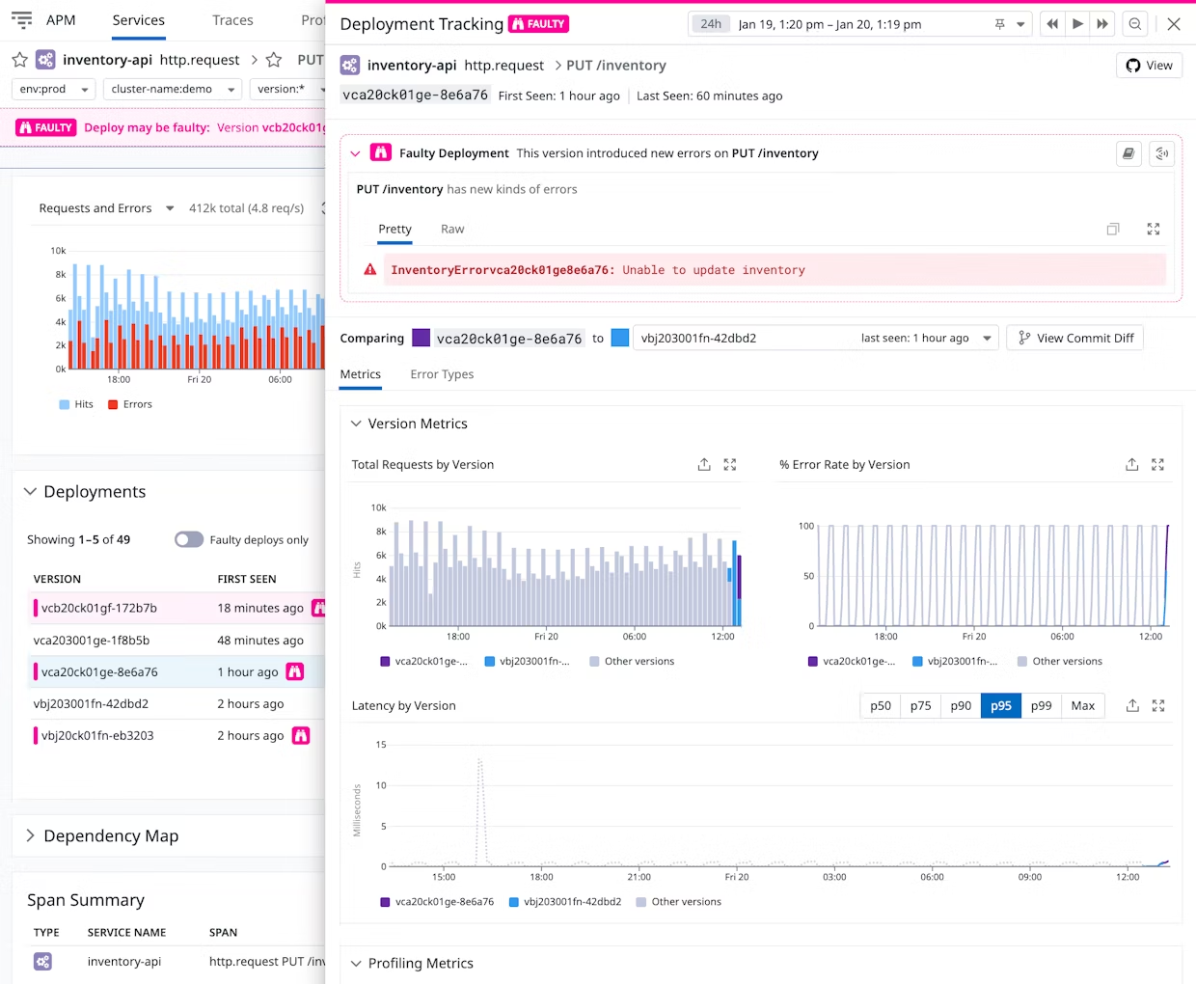Screen dimensions: 1196x984
Task: Select p95 latency percentile
Action: click(x=1001, y=706)
